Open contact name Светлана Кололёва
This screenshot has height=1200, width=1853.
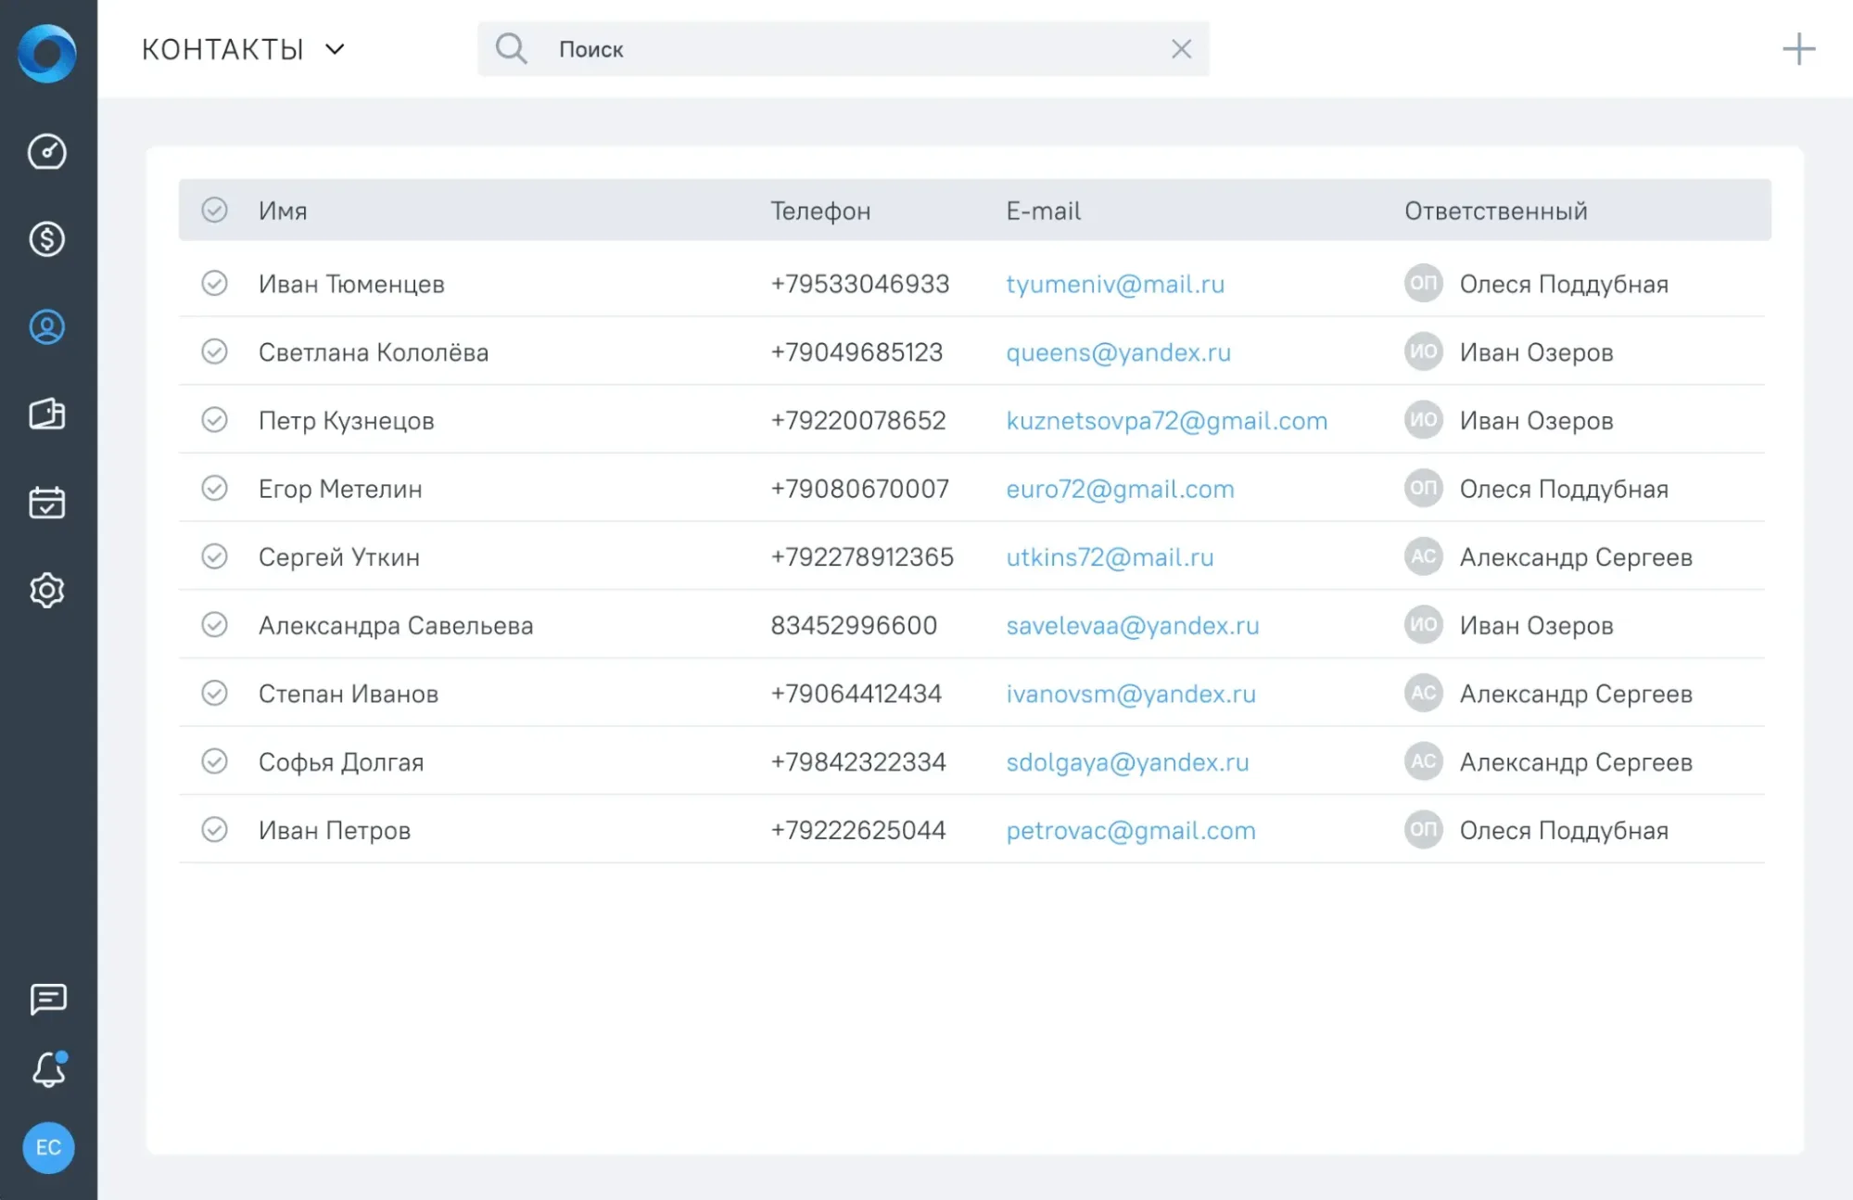point(373,352)
